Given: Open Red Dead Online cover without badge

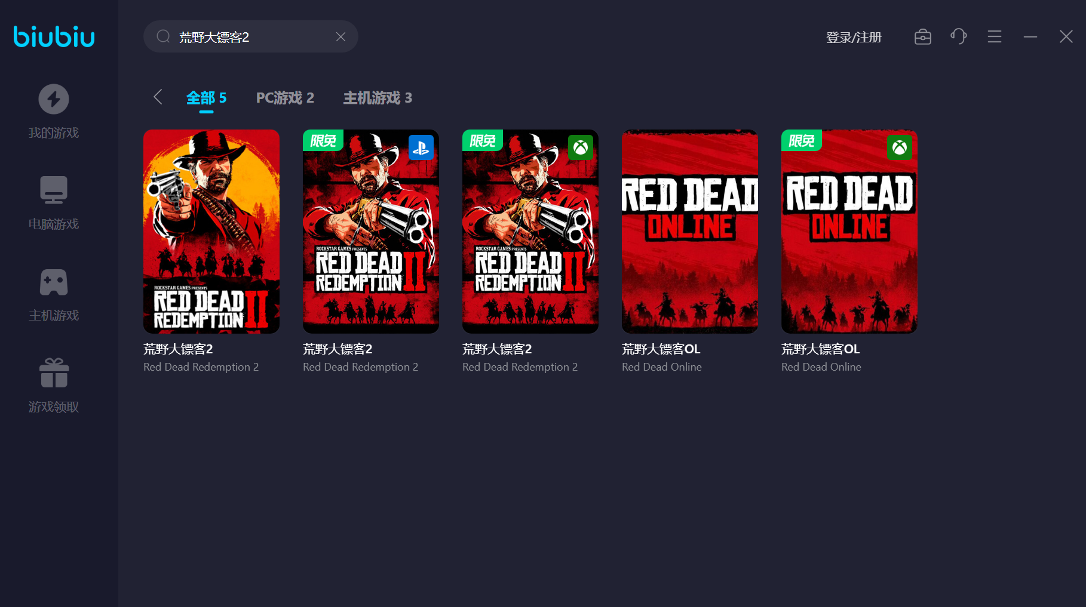Looking at the screenshot, I should point(690,232).
